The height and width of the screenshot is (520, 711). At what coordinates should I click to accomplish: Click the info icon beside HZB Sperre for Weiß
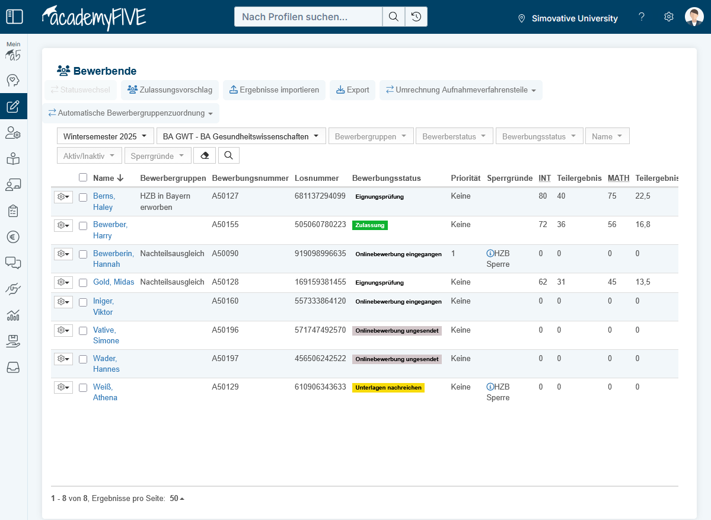(490, 387)
